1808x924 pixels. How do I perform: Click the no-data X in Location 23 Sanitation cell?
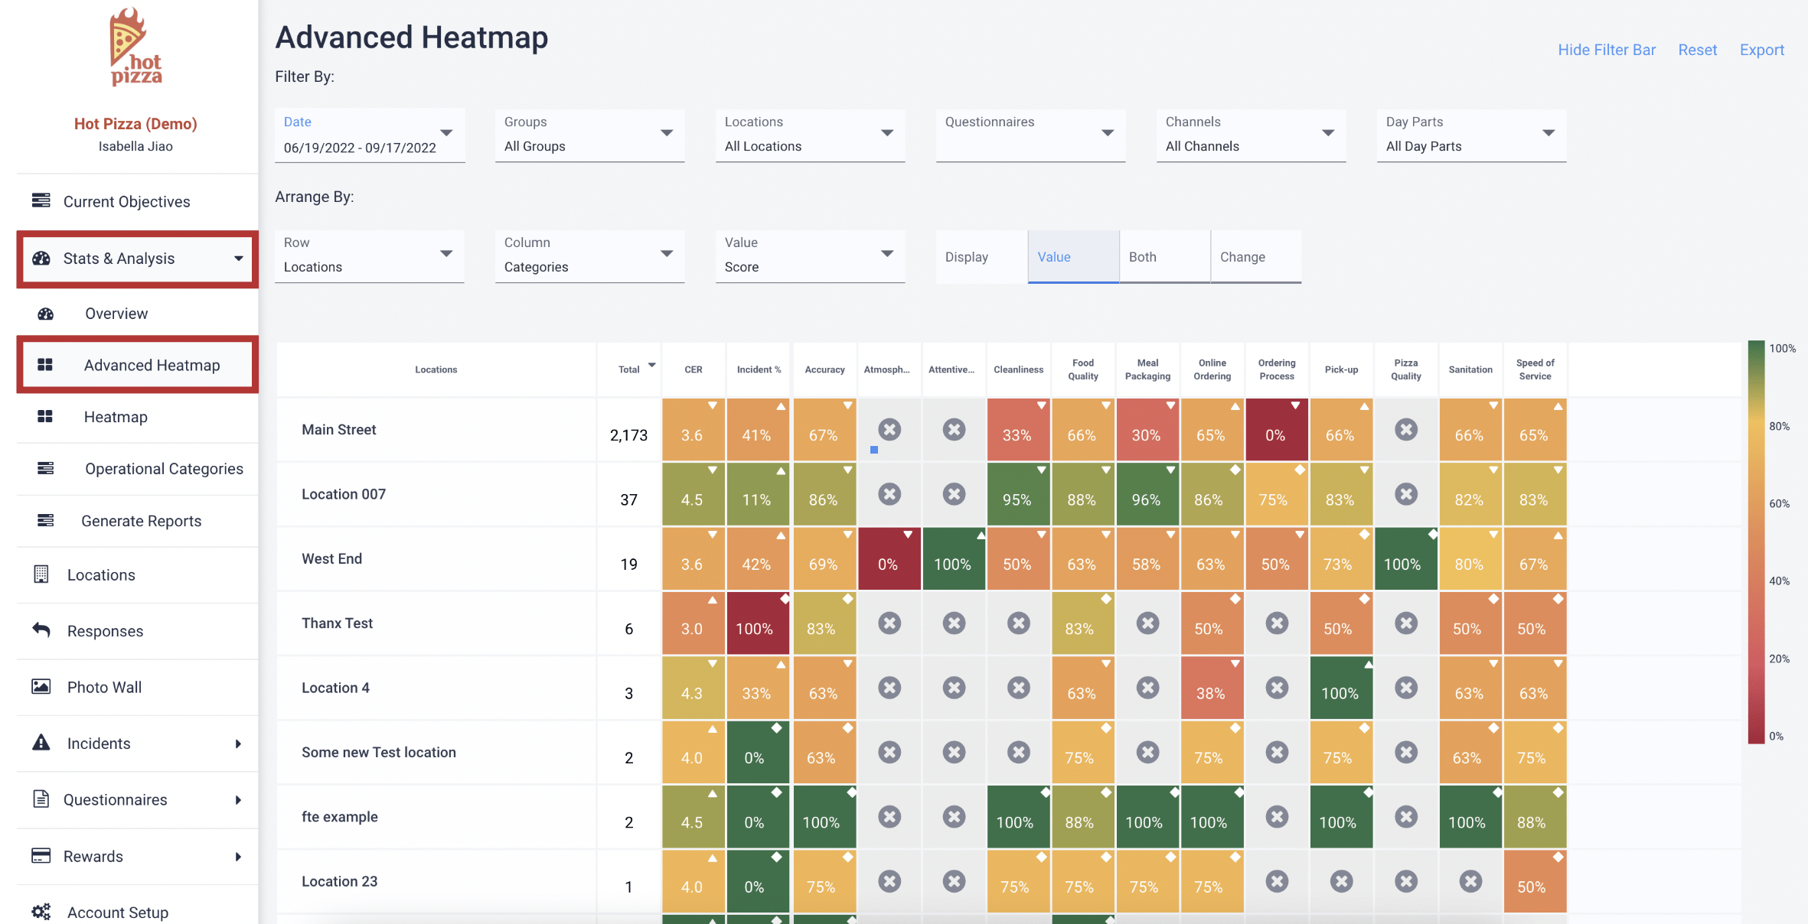click(x=1470, y=881)
